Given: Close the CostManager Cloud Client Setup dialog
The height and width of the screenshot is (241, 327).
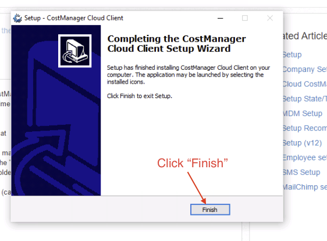Looking at the screenshot, I should pyautogui.click(x=270, y=19).
